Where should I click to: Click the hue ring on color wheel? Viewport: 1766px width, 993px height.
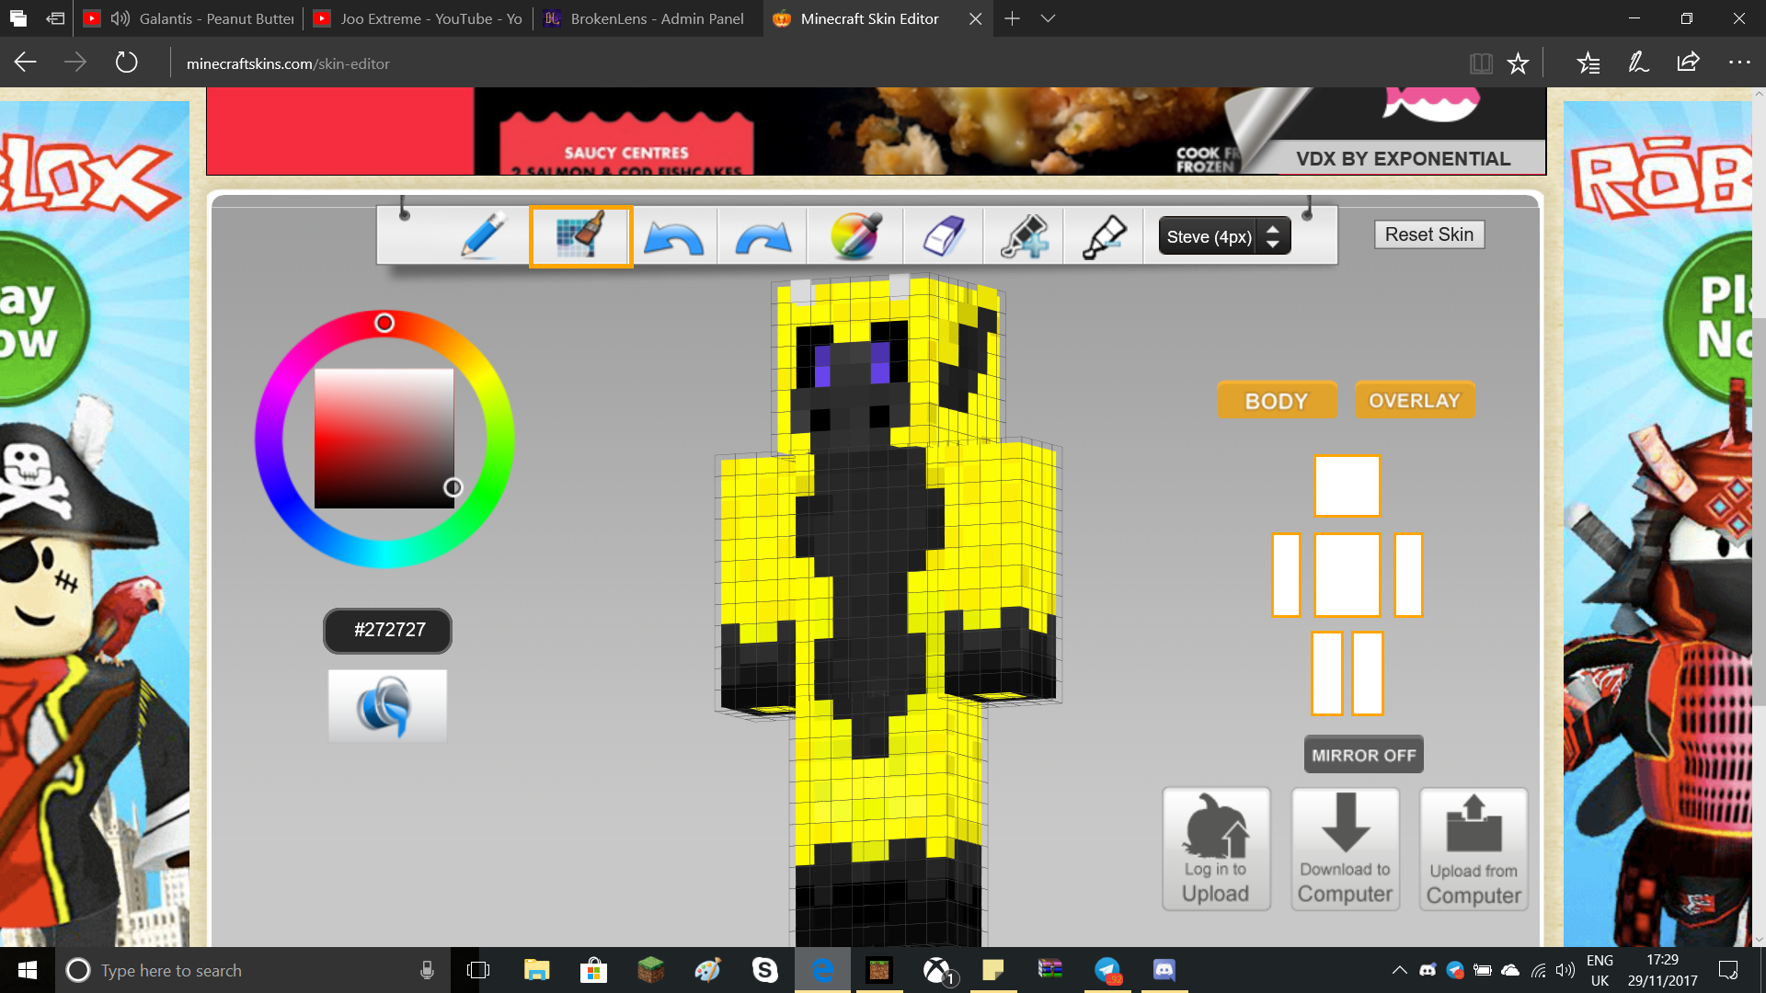[384, 323]
